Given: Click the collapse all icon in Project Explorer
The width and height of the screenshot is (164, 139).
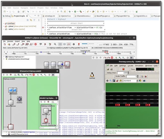Looking at the screenshot, I should click(28, 20).
